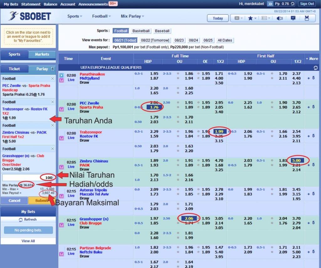Screen dimensions: 321x268
Task: Remove the PEC Zwolle bet from parlay slip
Action: tap(52, 79)
